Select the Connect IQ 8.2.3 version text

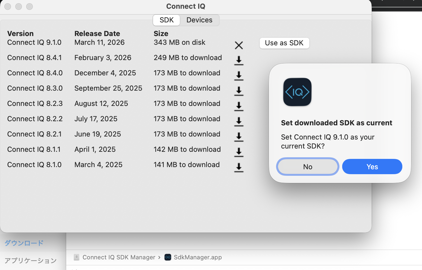pos(35,103)
